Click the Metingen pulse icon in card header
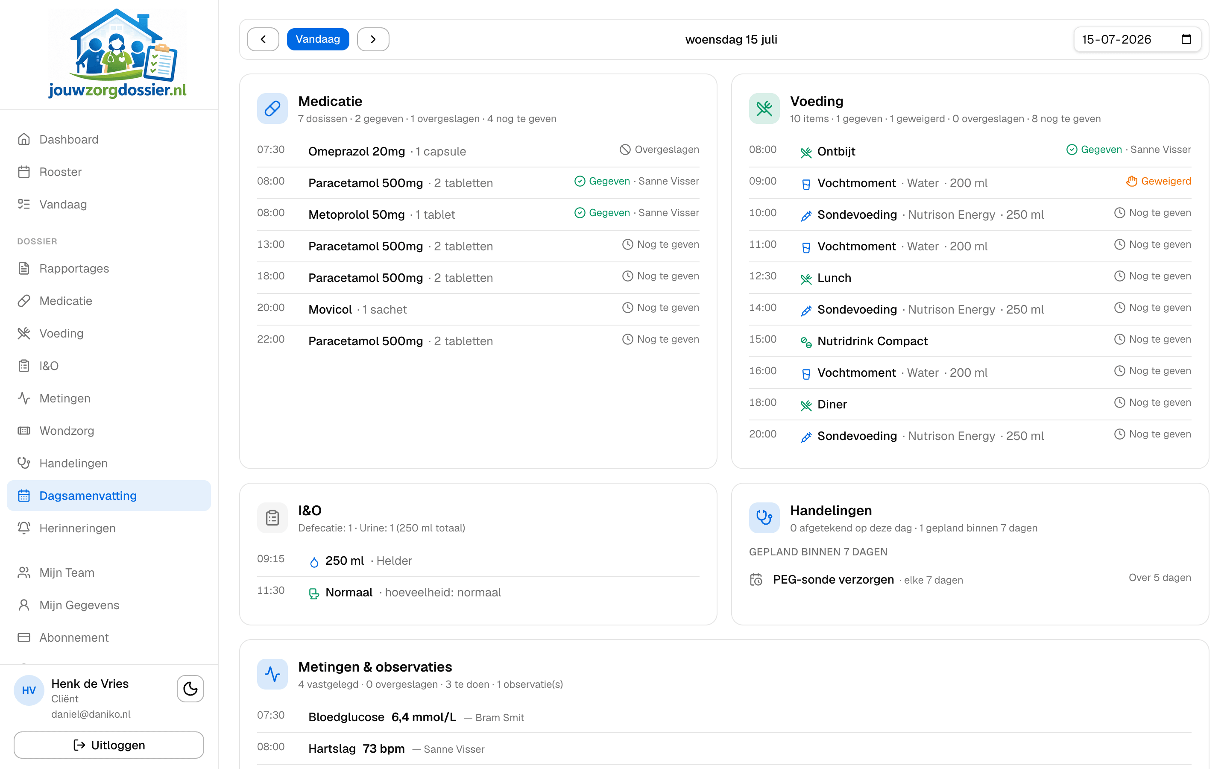1230x769 pixels. [x=272, y=674]
